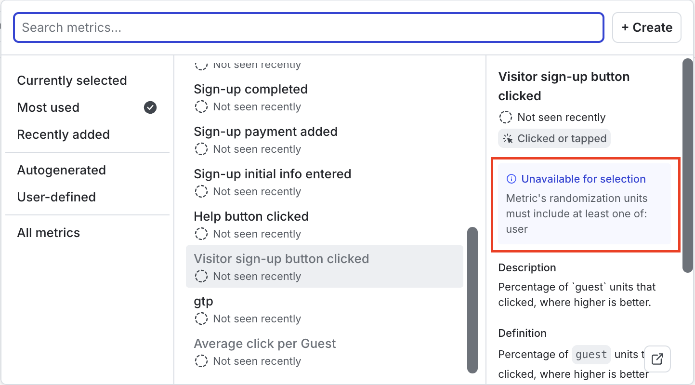Open the definition via the external link icon
Viewport: 695px width, 385px height.
pyautogui.click(x=657, y=359)
